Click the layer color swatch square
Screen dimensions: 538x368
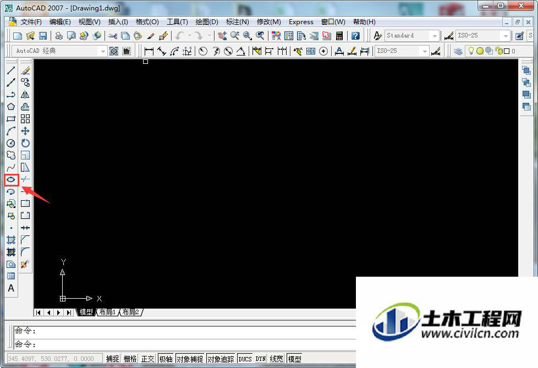tap(507, 52)
